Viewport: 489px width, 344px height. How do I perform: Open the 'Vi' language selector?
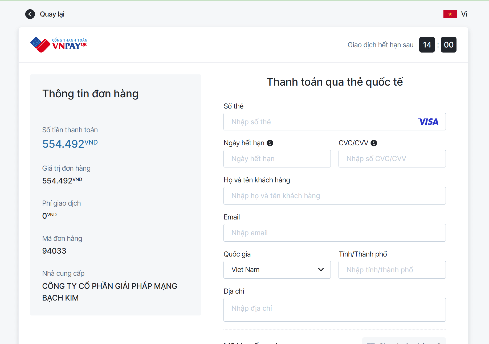pos(464,14)
